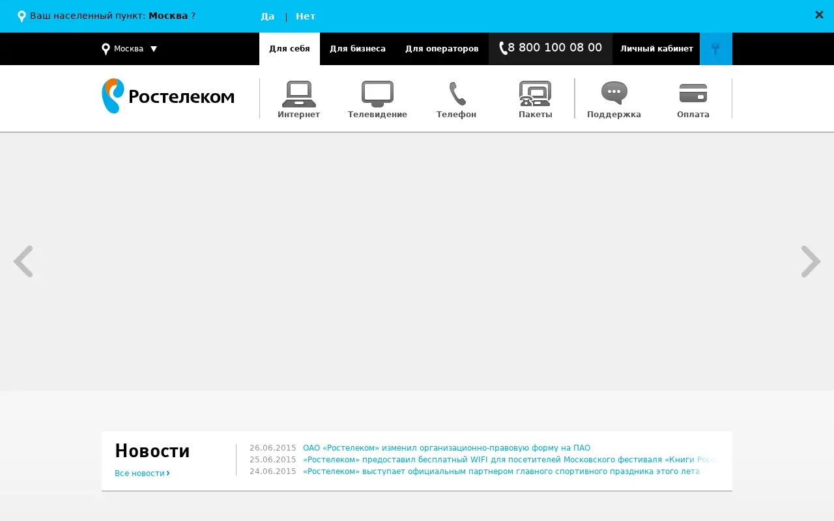Reject city with Нет

click(x=306, y=16)
